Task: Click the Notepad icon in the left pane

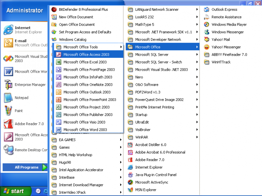Action: click(x=8, y=98)
